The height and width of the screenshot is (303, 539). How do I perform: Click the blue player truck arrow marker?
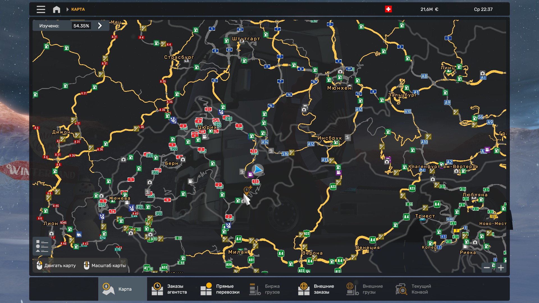[258, 170]
